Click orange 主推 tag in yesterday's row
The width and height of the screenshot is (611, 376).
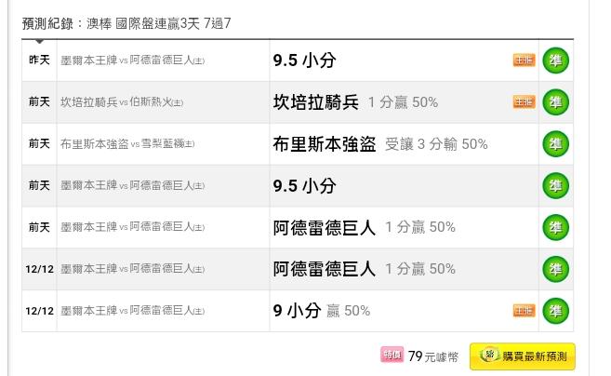click(525, 60)
